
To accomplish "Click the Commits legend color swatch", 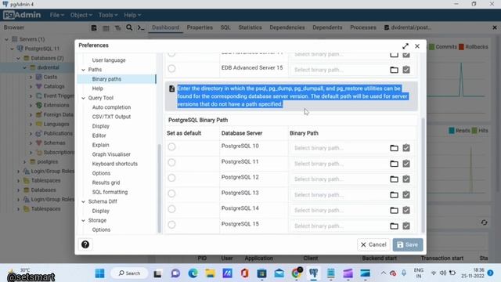I will [431, 47].
